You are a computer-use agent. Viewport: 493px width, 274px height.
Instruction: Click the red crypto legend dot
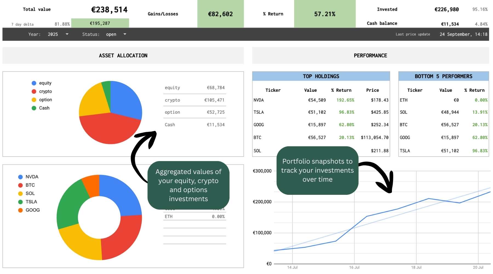pyautogui.click(x=34, y=92)
